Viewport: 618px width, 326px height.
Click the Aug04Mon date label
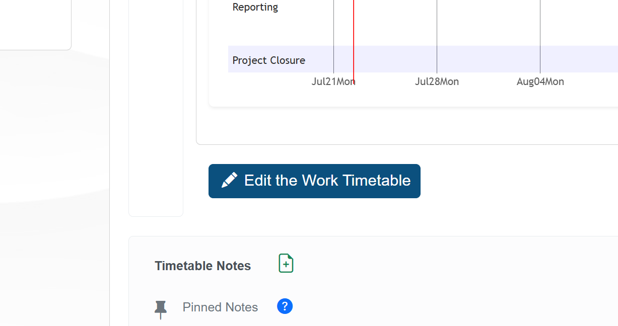pyautogui.click(x=540, y=81)
